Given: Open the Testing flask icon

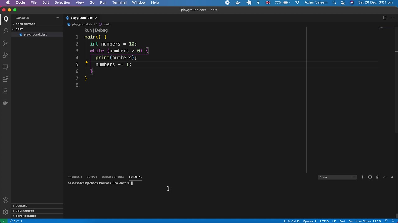Looking at the screenshot, I should pos(5,91).
